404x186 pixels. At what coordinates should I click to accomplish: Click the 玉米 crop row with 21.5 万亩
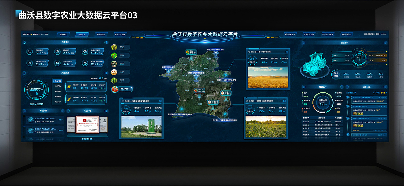coord(86,99)
